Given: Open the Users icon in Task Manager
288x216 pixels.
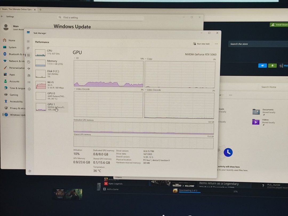Looking at the screenshot, I should 29,75.
